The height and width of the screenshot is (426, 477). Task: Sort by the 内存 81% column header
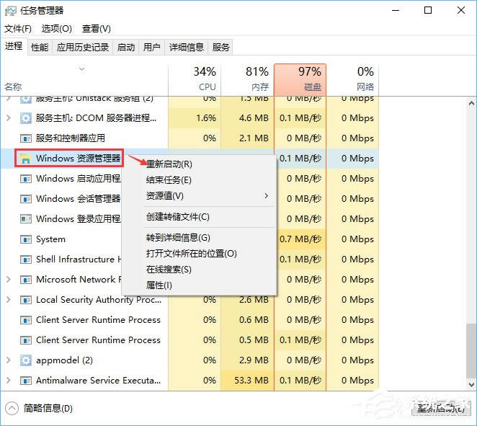click(x=247, y=79)
